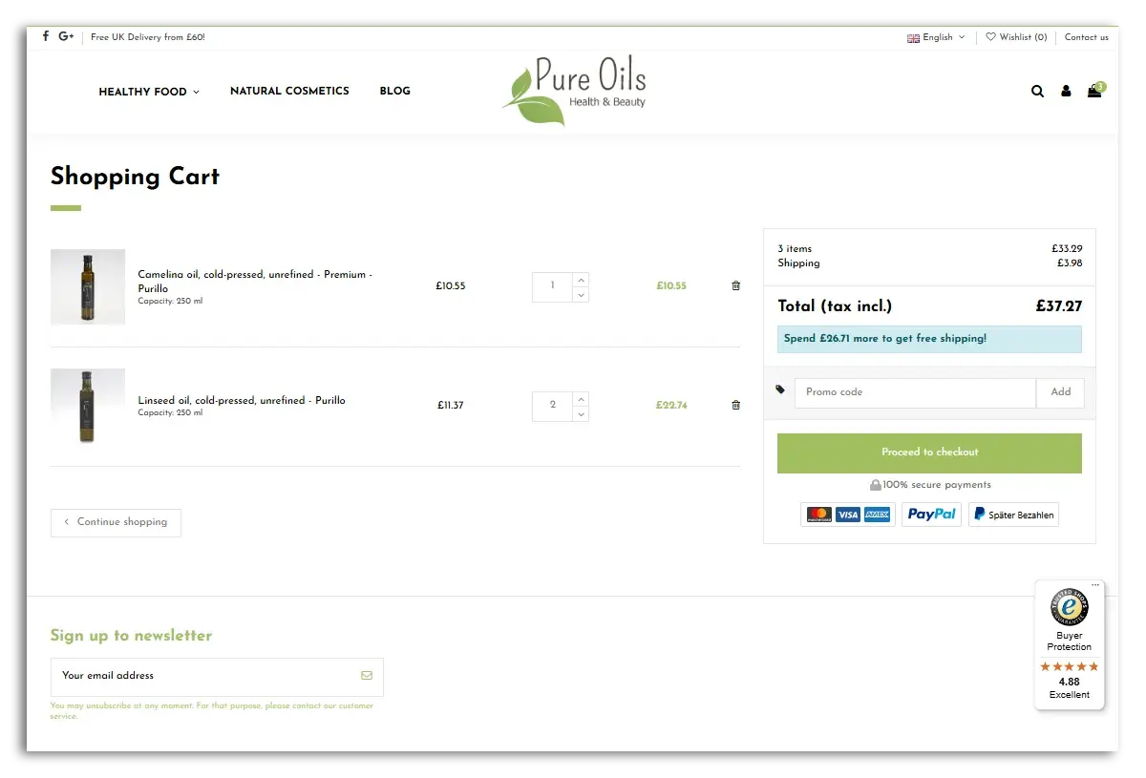Open the Wishlist link
The image size is (1146, 778).
(1016, 37)
